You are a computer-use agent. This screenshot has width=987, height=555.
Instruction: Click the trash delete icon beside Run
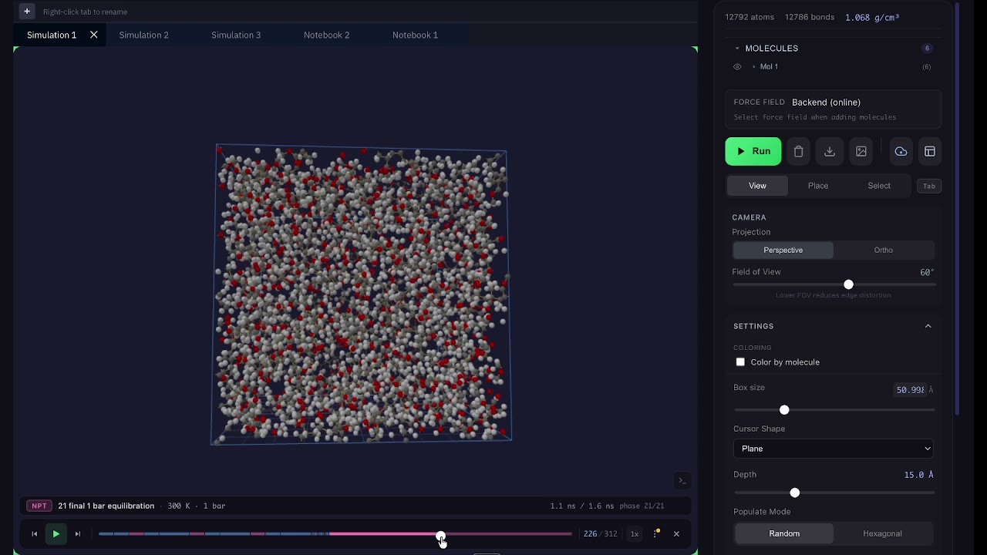coord(799,152)
